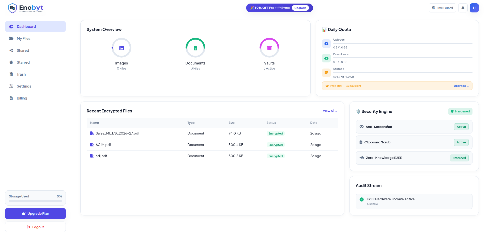Click the Hardened status badge
Viewport: 488px width, 235px height.
coord(460,111)
